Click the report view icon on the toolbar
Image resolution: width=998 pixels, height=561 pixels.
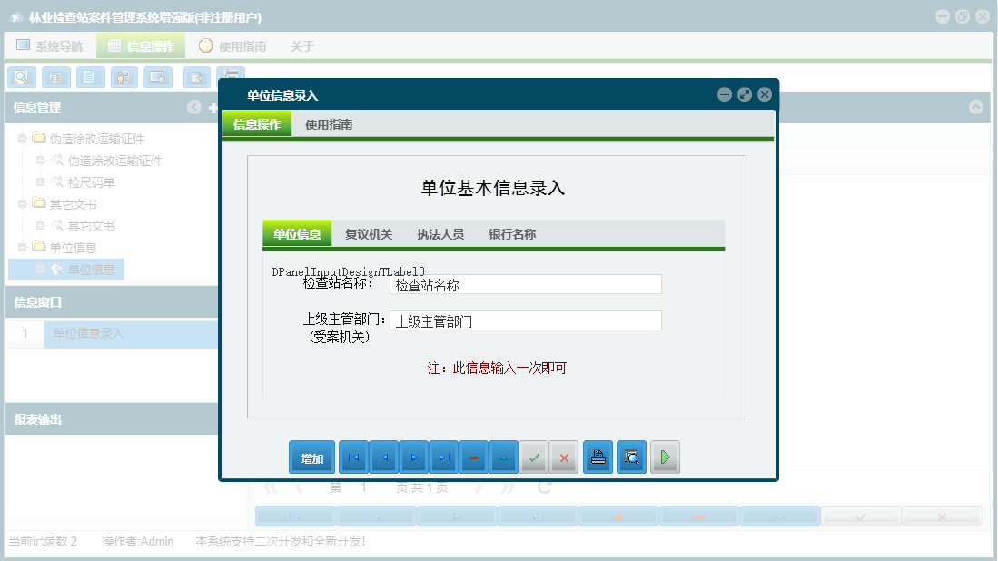(56, 77)
